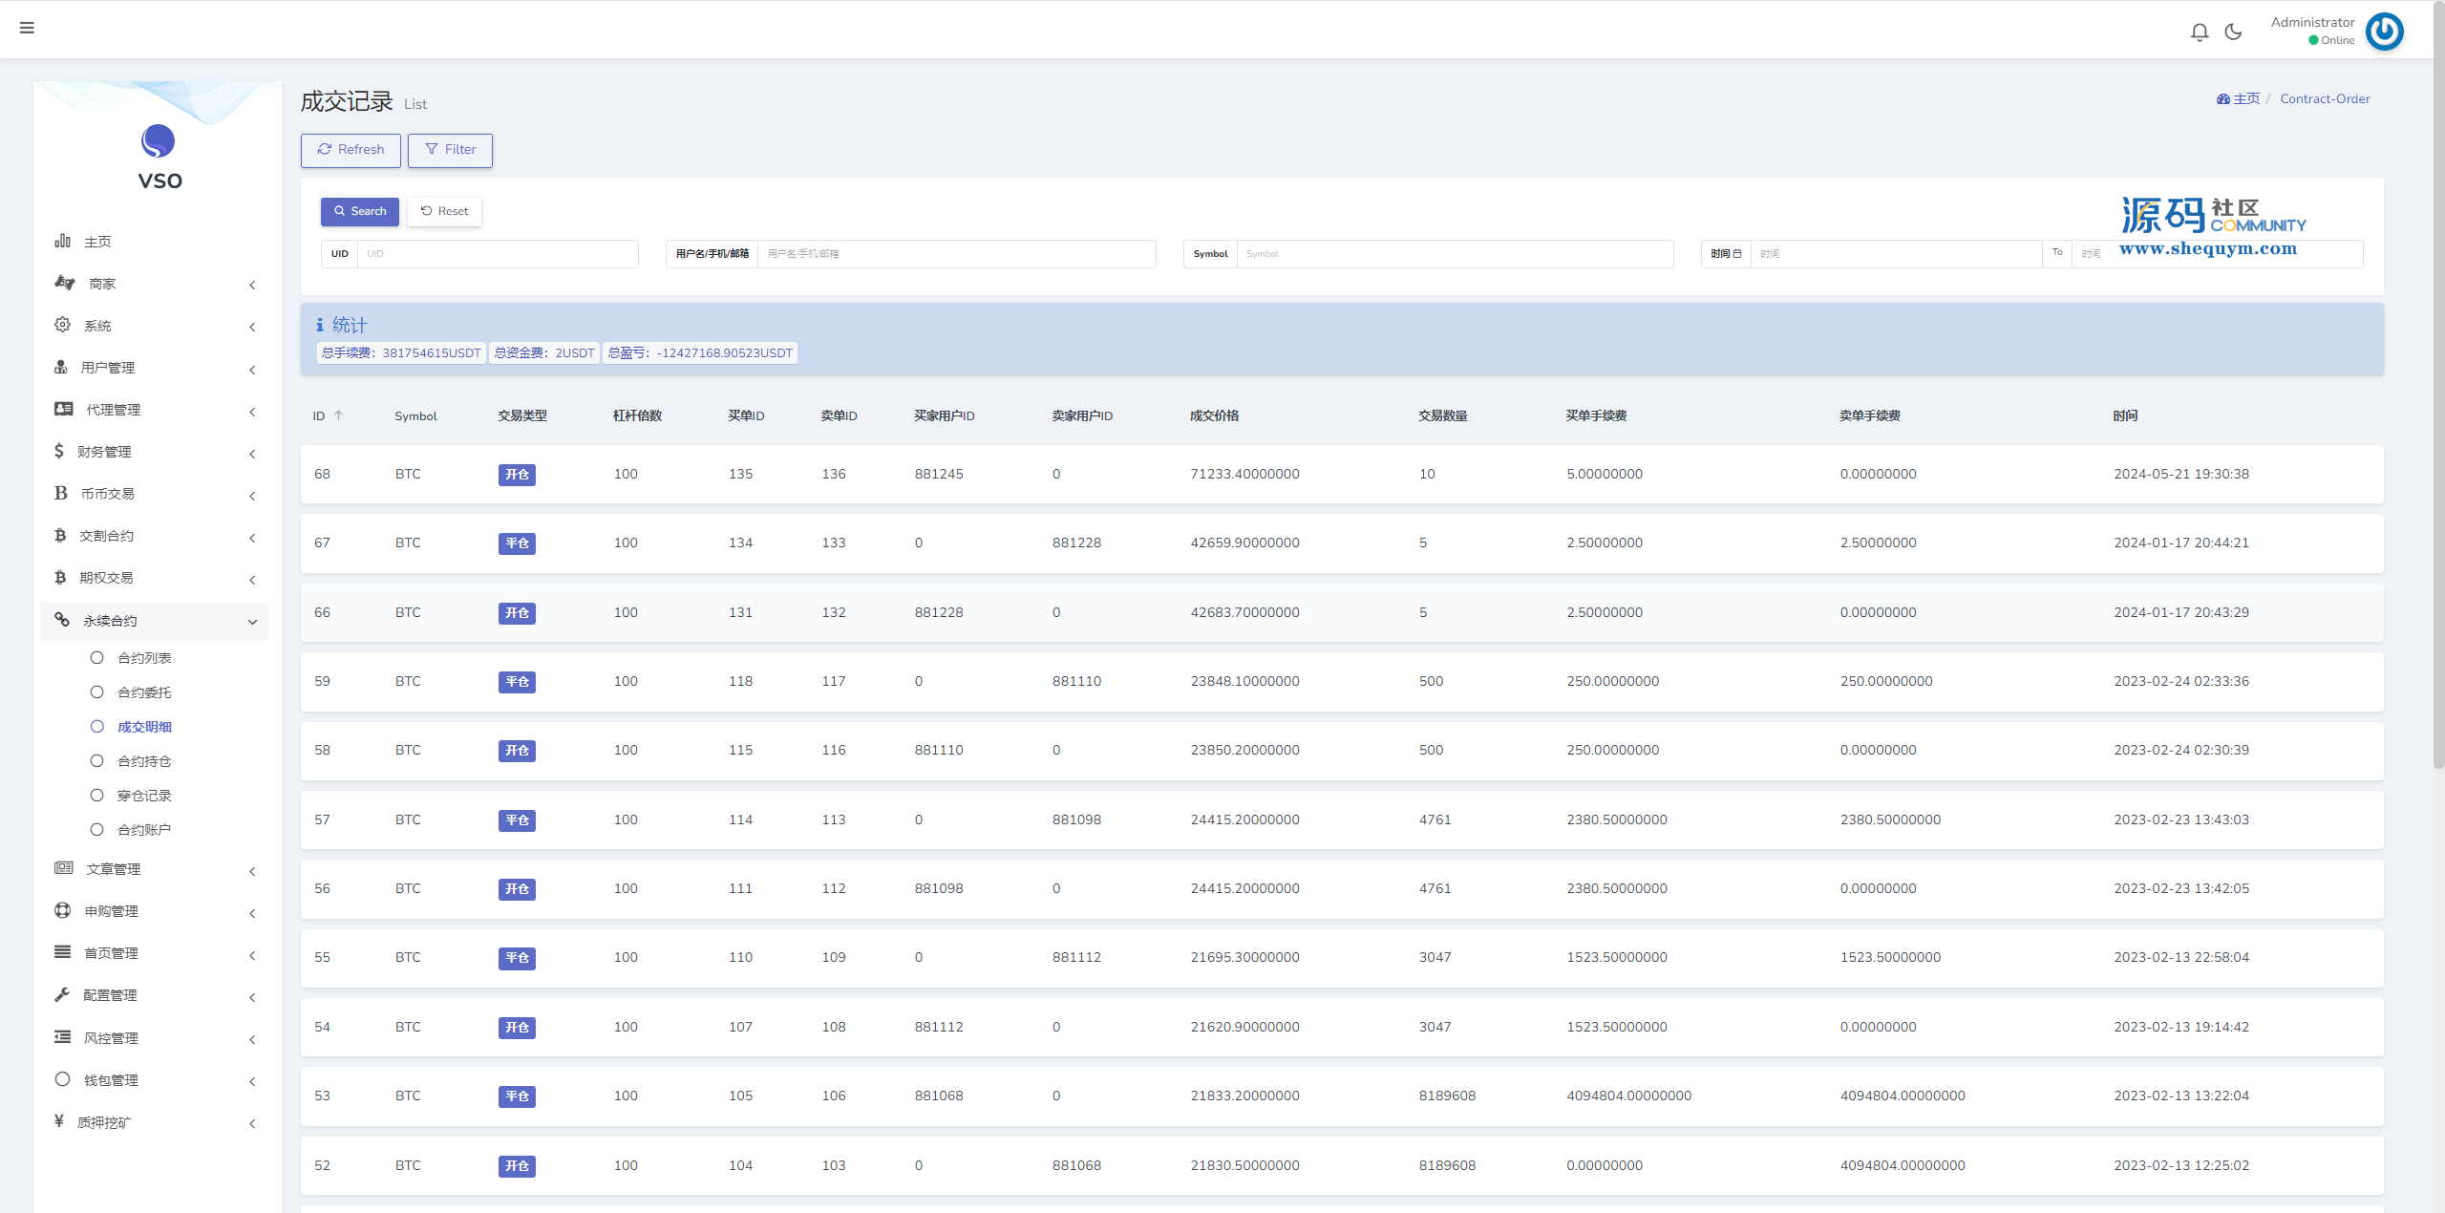The height and width of the screenshot is (1213, 2445).
Task: Click the Filter button
Action: click(x=450, y=150)
